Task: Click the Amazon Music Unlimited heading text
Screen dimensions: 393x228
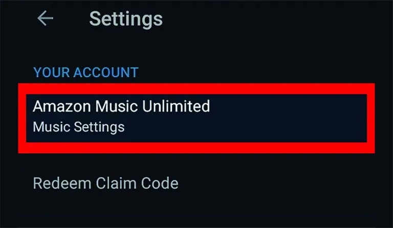Action: coord(121,106)
